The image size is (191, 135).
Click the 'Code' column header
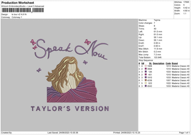168,63
